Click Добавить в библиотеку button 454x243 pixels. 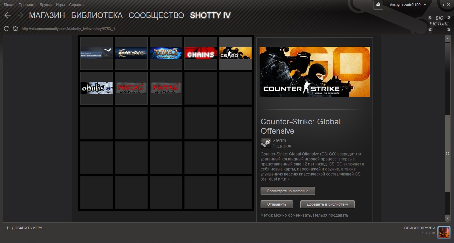click(x=327, y=204)
